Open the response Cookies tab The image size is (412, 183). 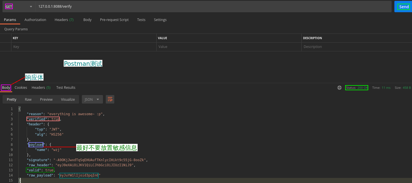point(21,88)
